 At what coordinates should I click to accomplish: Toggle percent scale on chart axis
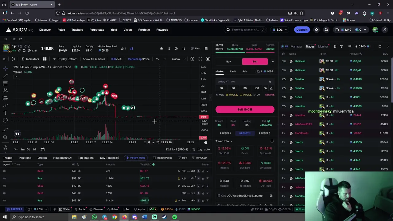[x=194, y=149]
